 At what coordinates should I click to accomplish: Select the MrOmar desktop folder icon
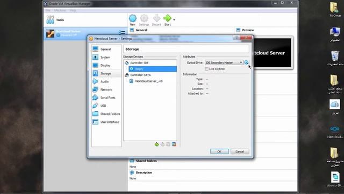[335, 10]
